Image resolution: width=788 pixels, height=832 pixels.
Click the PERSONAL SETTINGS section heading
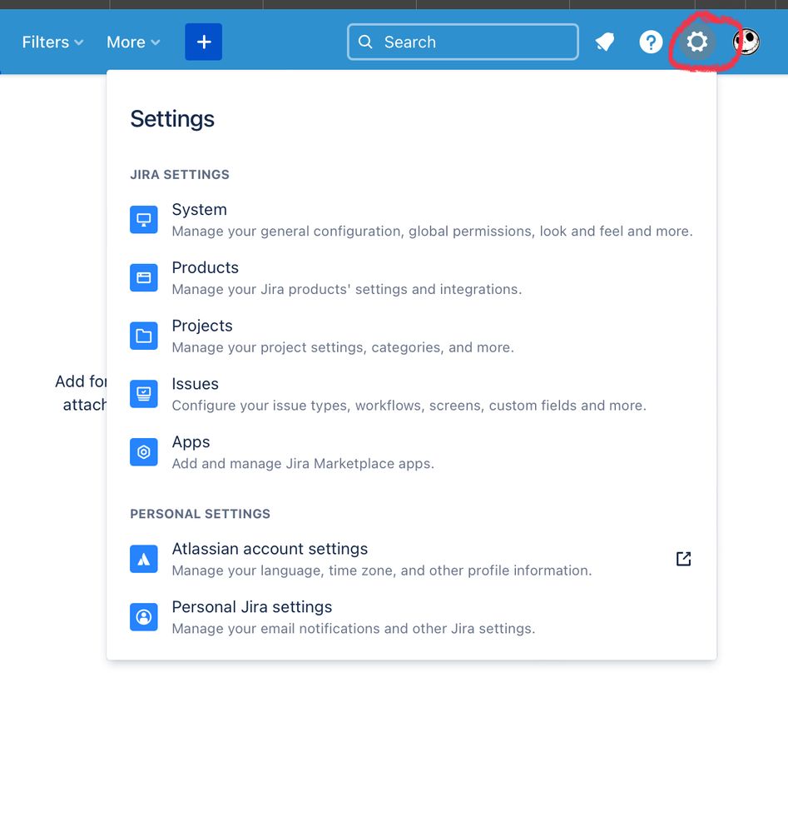coord(201,514)
